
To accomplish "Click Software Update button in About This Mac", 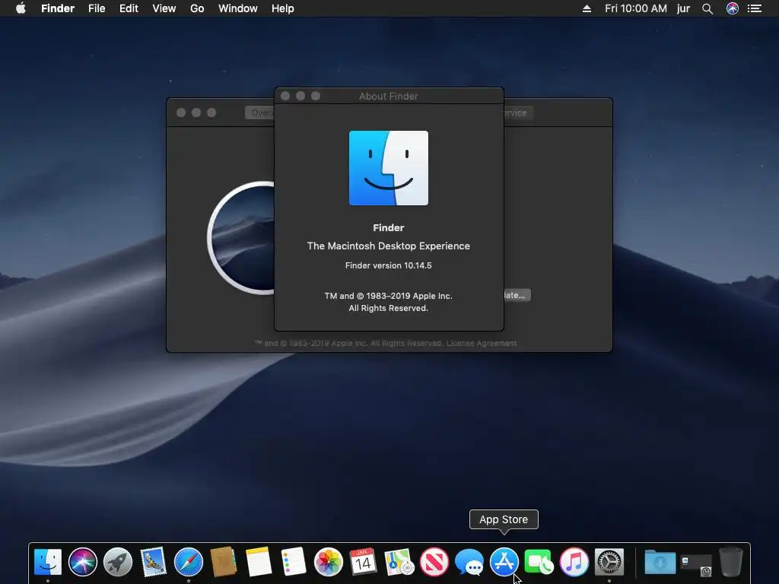I will pos(517,295).
